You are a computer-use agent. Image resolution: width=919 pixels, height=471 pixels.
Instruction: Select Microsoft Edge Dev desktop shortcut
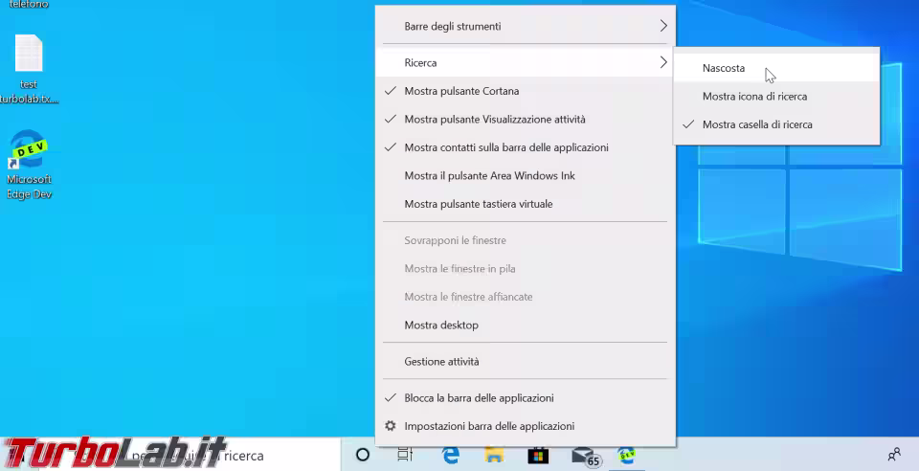(x=28, y=166)
